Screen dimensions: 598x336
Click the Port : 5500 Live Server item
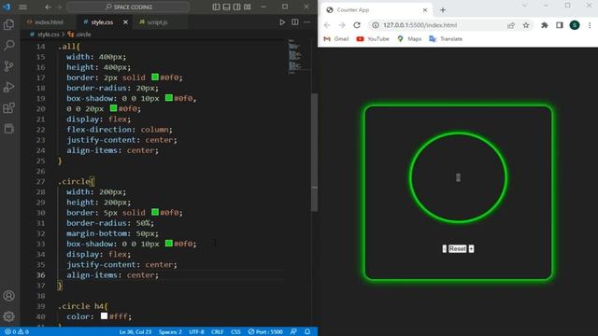[265, 332]
